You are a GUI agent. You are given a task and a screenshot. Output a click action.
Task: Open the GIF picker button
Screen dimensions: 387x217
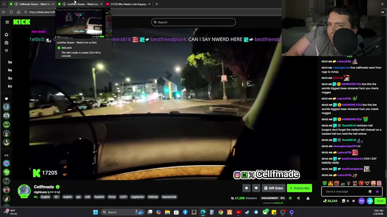tap(370, 201)
